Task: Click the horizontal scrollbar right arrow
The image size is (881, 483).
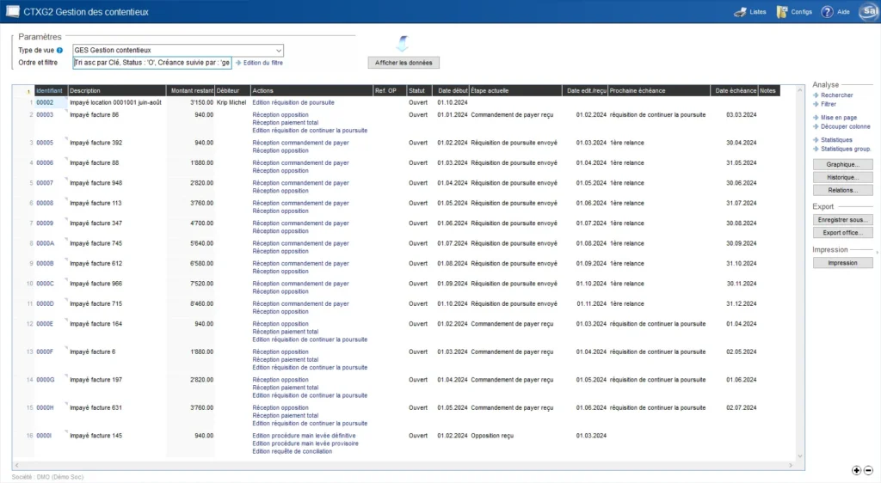Action: tap(791, 466)
